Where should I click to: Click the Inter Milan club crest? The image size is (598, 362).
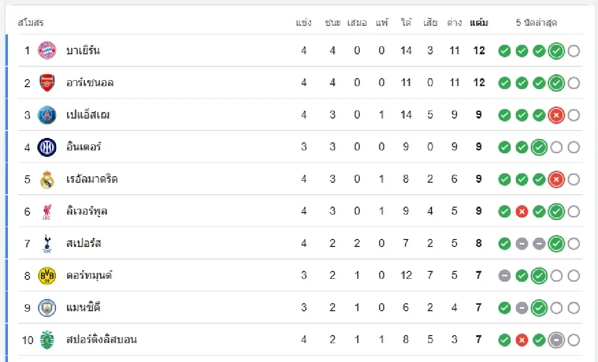(x=47, y=147)
